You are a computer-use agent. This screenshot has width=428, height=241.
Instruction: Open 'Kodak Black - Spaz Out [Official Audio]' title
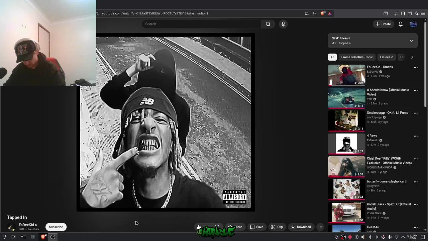(389, 207)
